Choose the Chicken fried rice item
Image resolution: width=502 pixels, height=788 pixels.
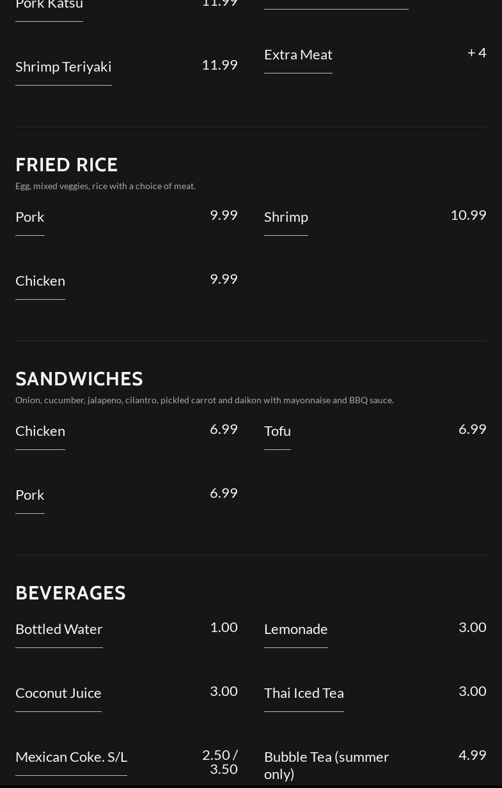click(40, 281)
